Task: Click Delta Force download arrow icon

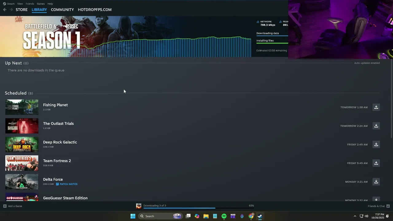Action: click(376, 182)
